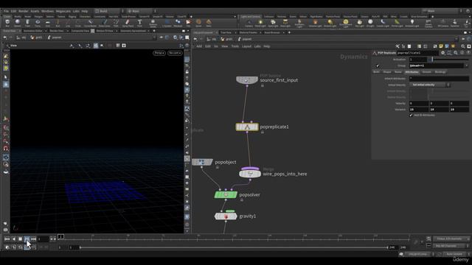Click the Add menu button in network editor
The height and width of the screenshot is (265, 472).
[x=199, y=46]
